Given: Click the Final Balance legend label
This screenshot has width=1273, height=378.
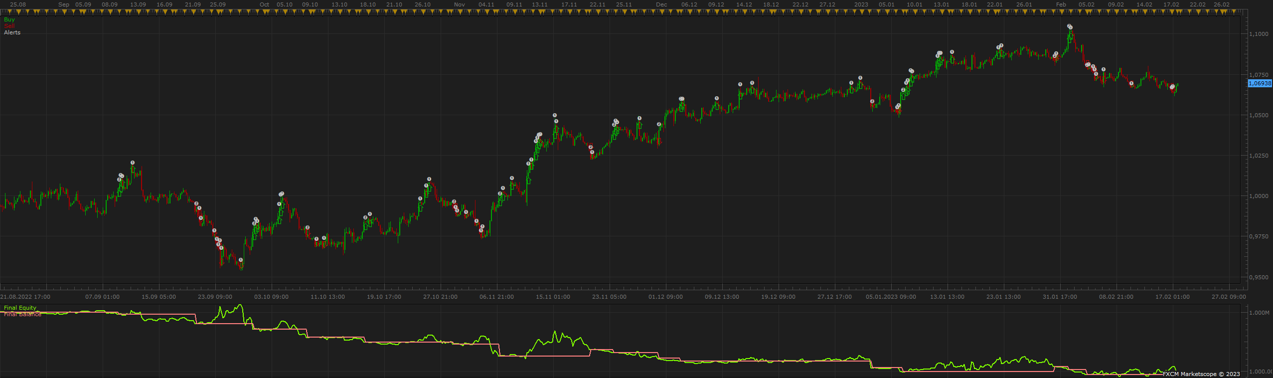Looking at the screenshot, I should 22,314.
